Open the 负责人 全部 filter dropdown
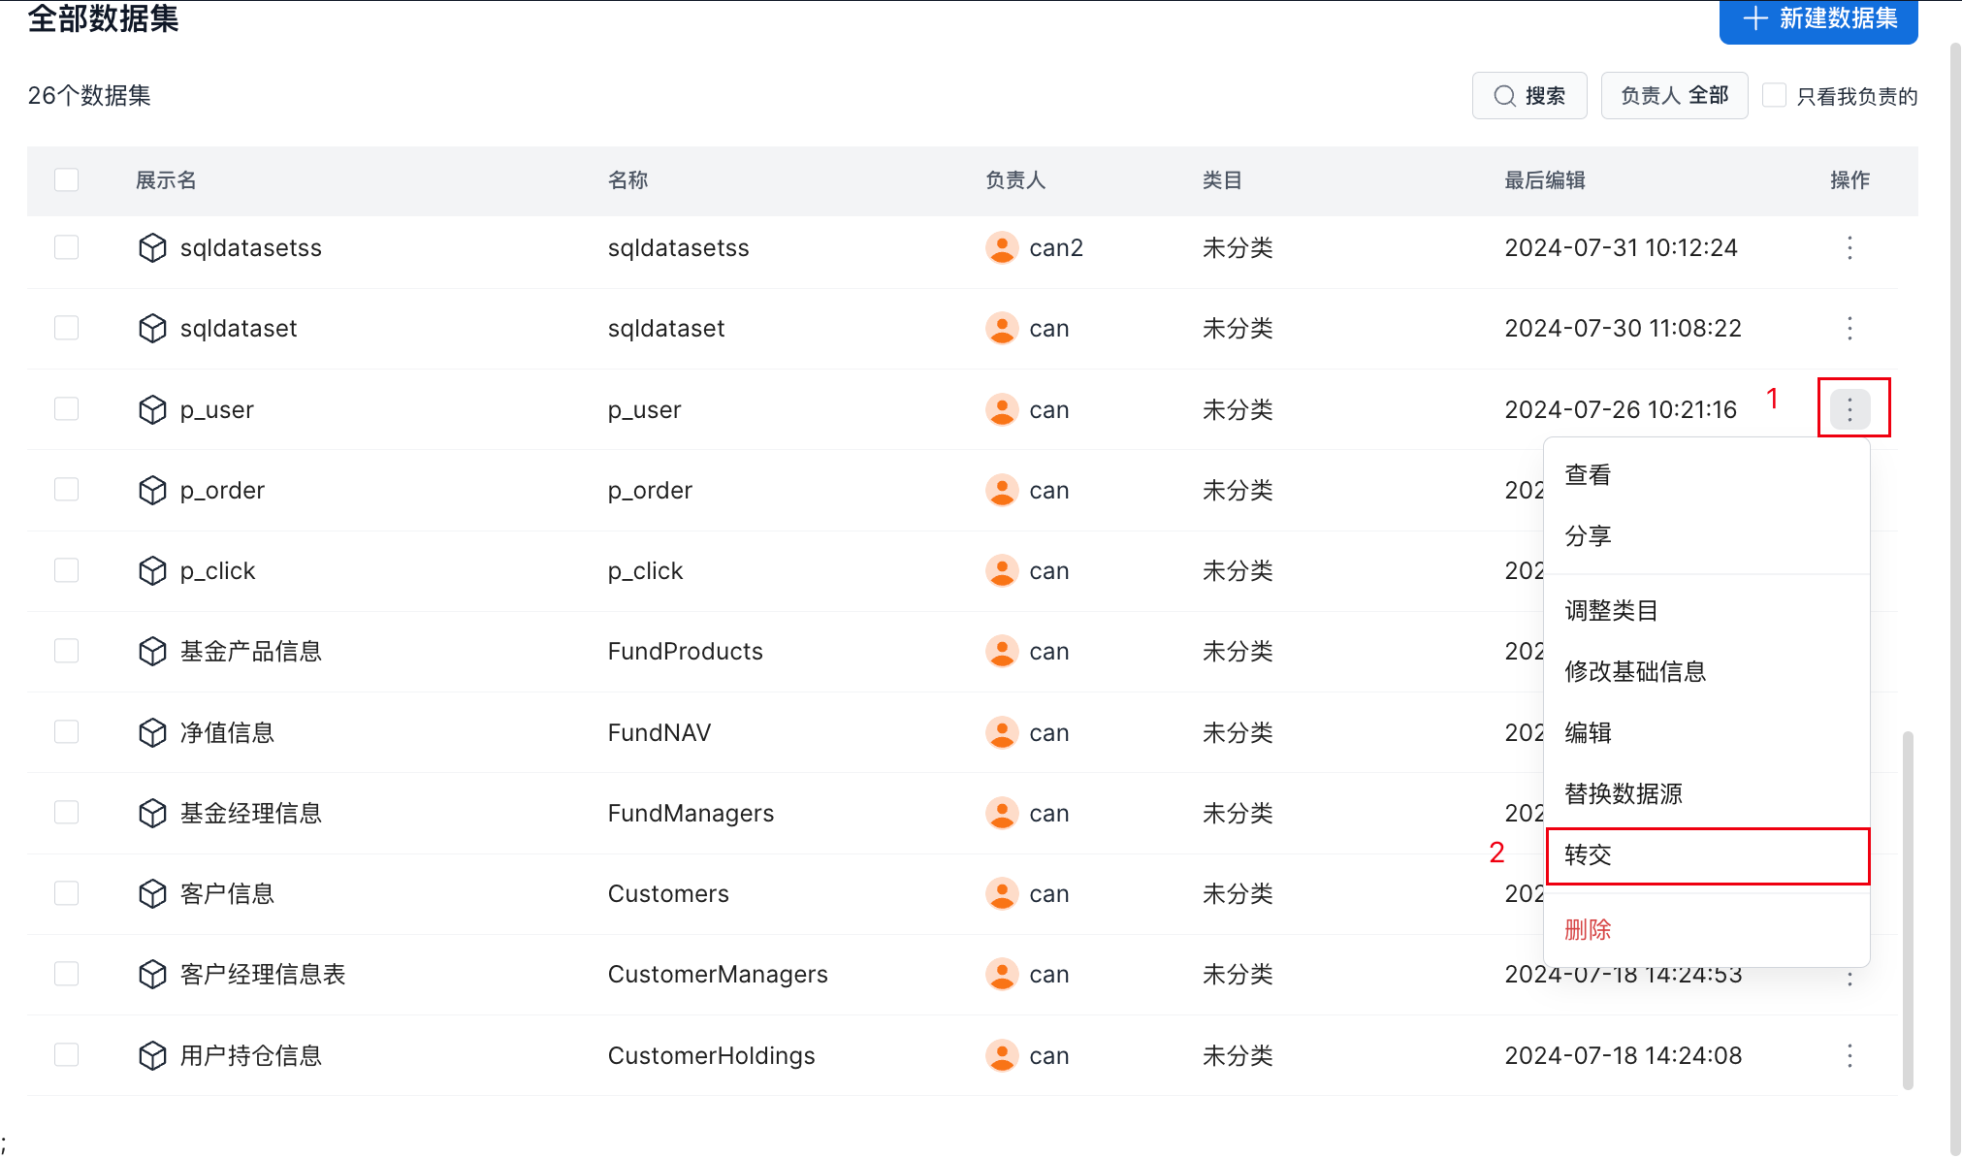This screenshot has height=1159, width=1962. (x=1674, y=95)
